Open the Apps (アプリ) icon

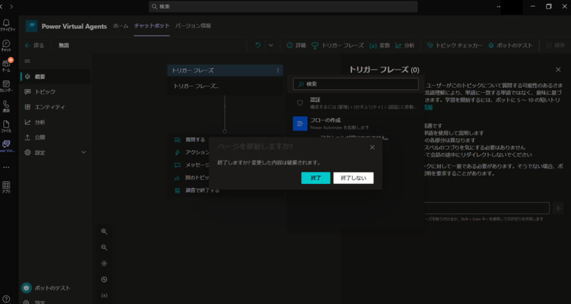point(6,187)
